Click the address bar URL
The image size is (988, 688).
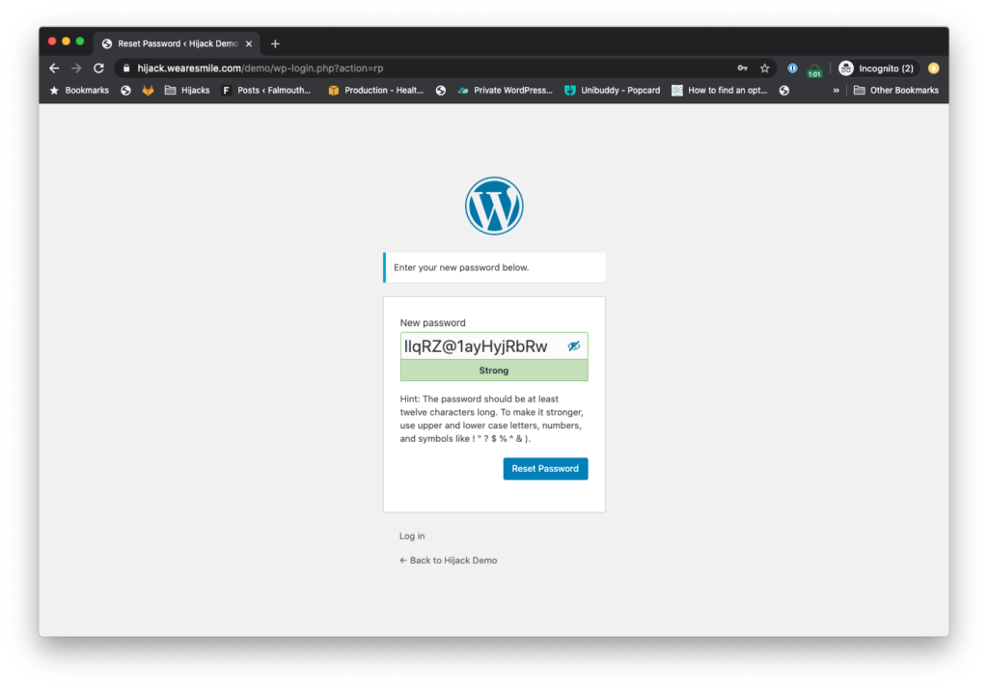[x=261, y=69]
